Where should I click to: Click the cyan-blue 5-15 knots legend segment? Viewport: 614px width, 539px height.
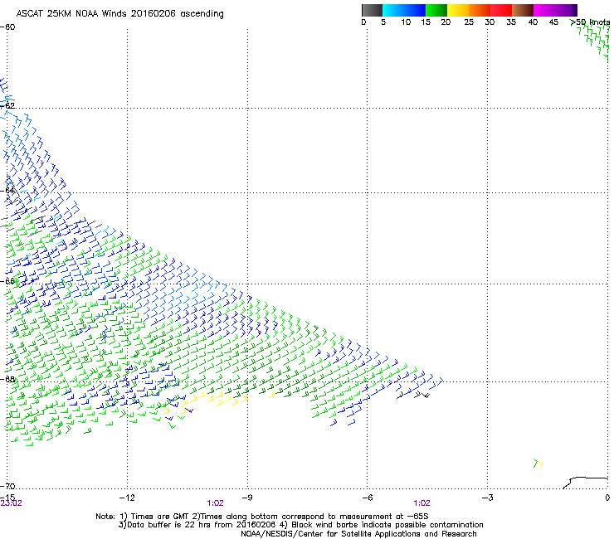[x=404, y=10]
